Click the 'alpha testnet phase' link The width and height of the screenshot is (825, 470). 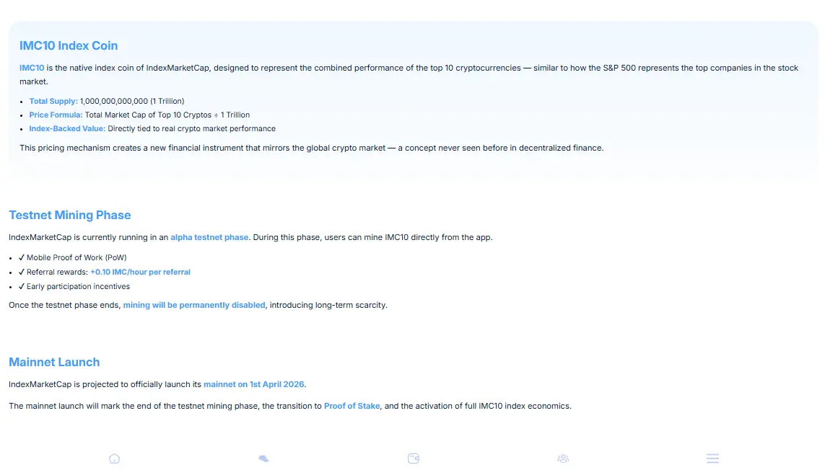point(209,237)
